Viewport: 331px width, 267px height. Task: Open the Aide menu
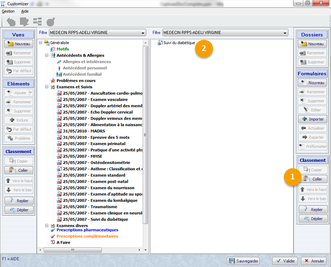click(25, 12)
